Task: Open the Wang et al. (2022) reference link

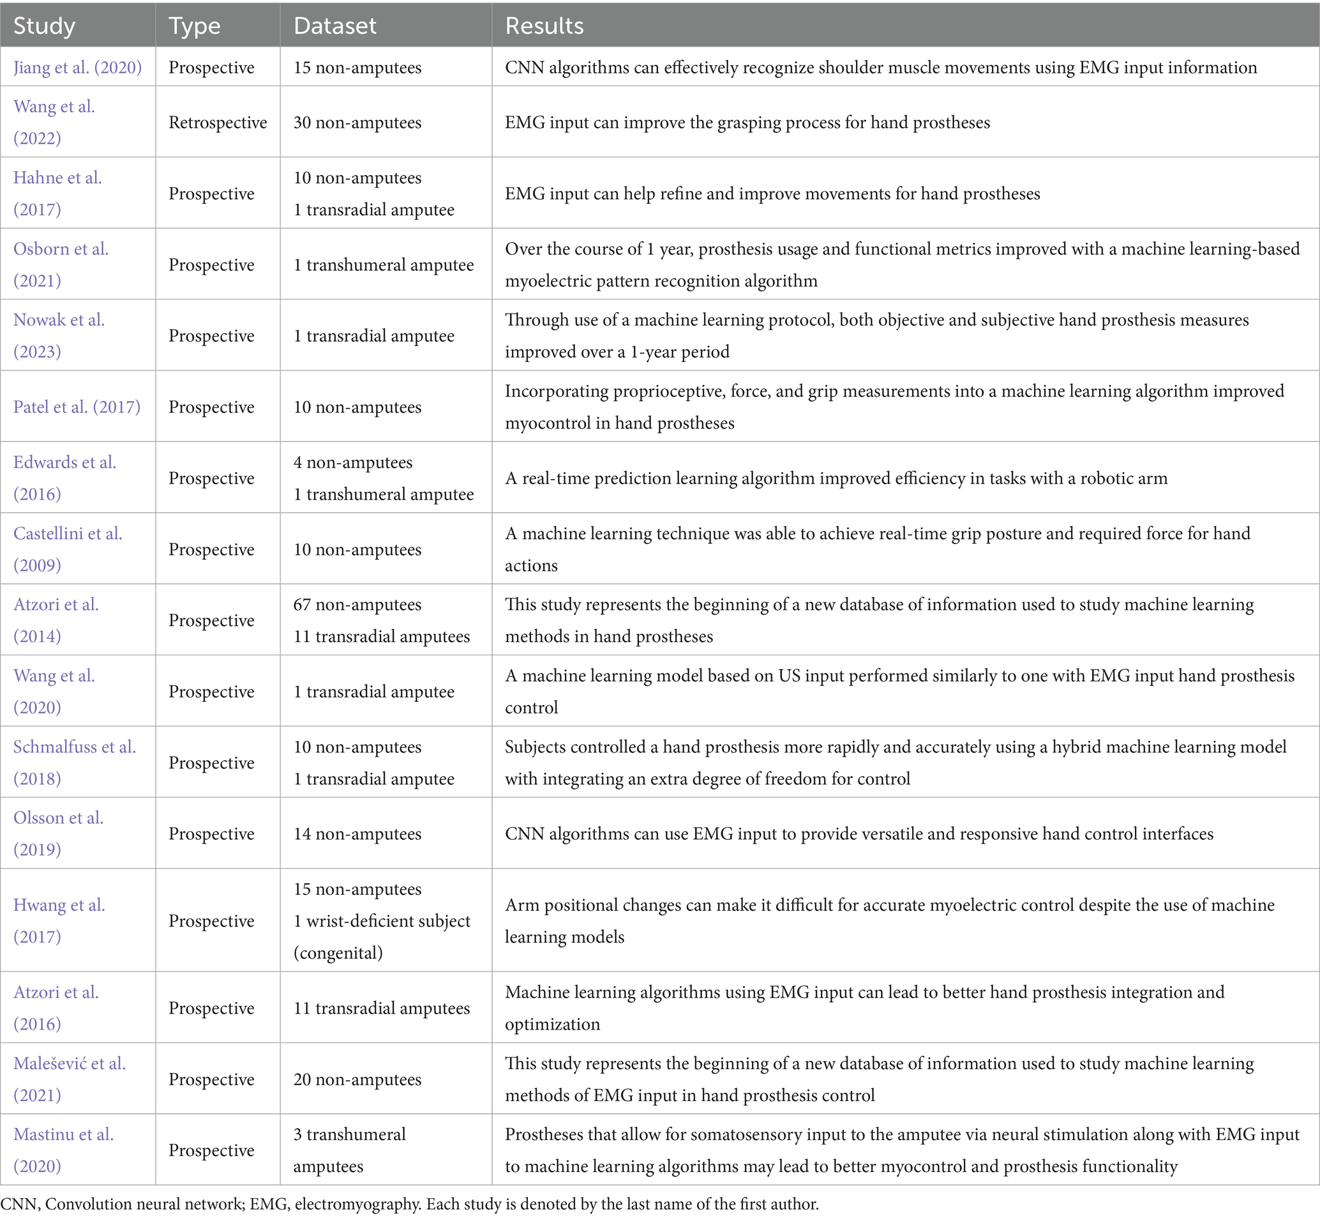Action: (x=54, y=107)
